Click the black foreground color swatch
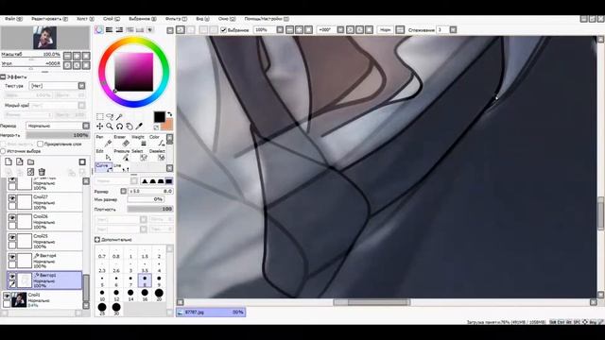 tap(159, 116)
